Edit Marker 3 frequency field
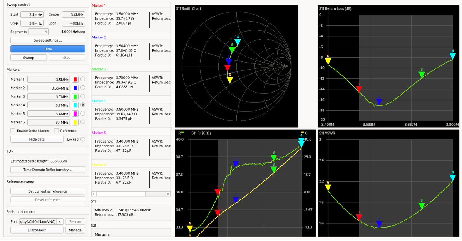Screen dimensions: 462x241 [x=49, y=96]
